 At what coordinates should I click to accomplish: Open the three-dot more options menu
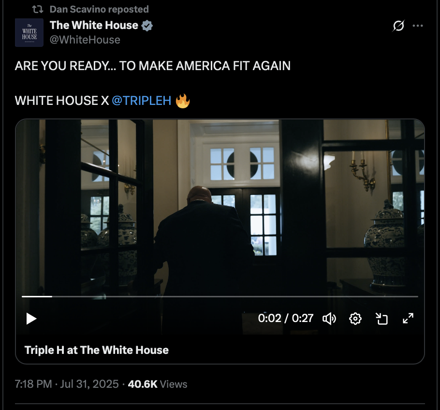[418, 26]
